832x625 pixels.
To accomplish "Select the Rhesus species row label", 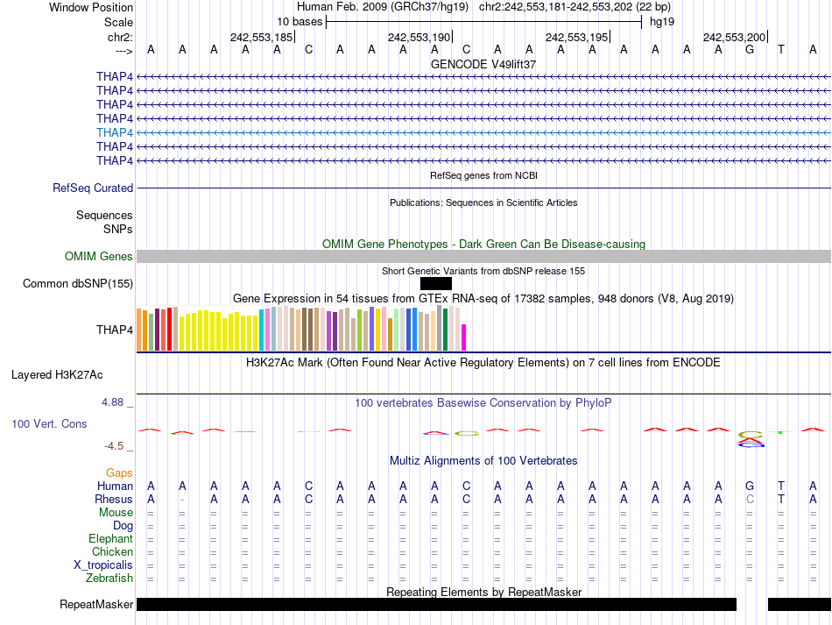I will coord(114,499).
